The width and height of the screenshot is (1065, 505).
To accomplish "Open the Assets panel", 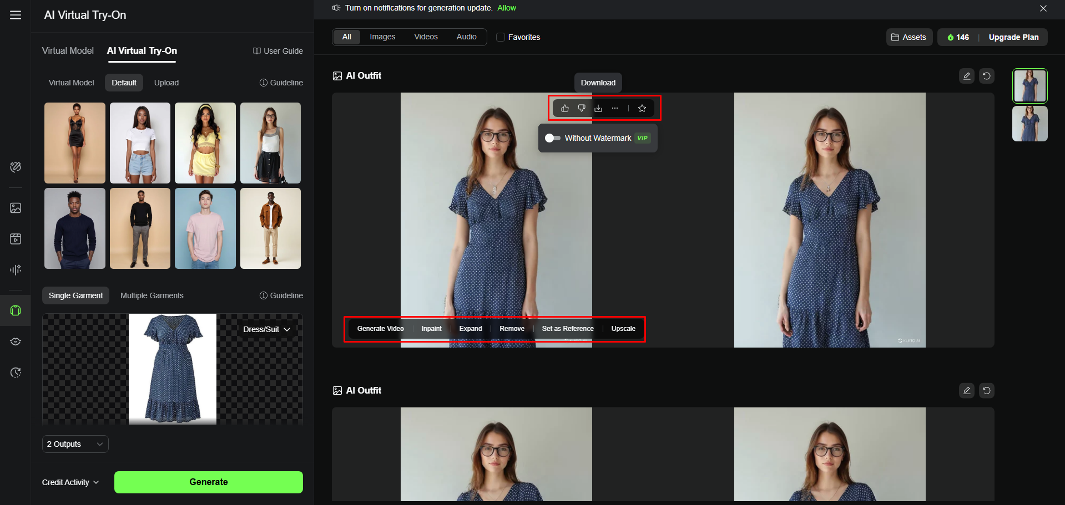I will click(909, 37).
